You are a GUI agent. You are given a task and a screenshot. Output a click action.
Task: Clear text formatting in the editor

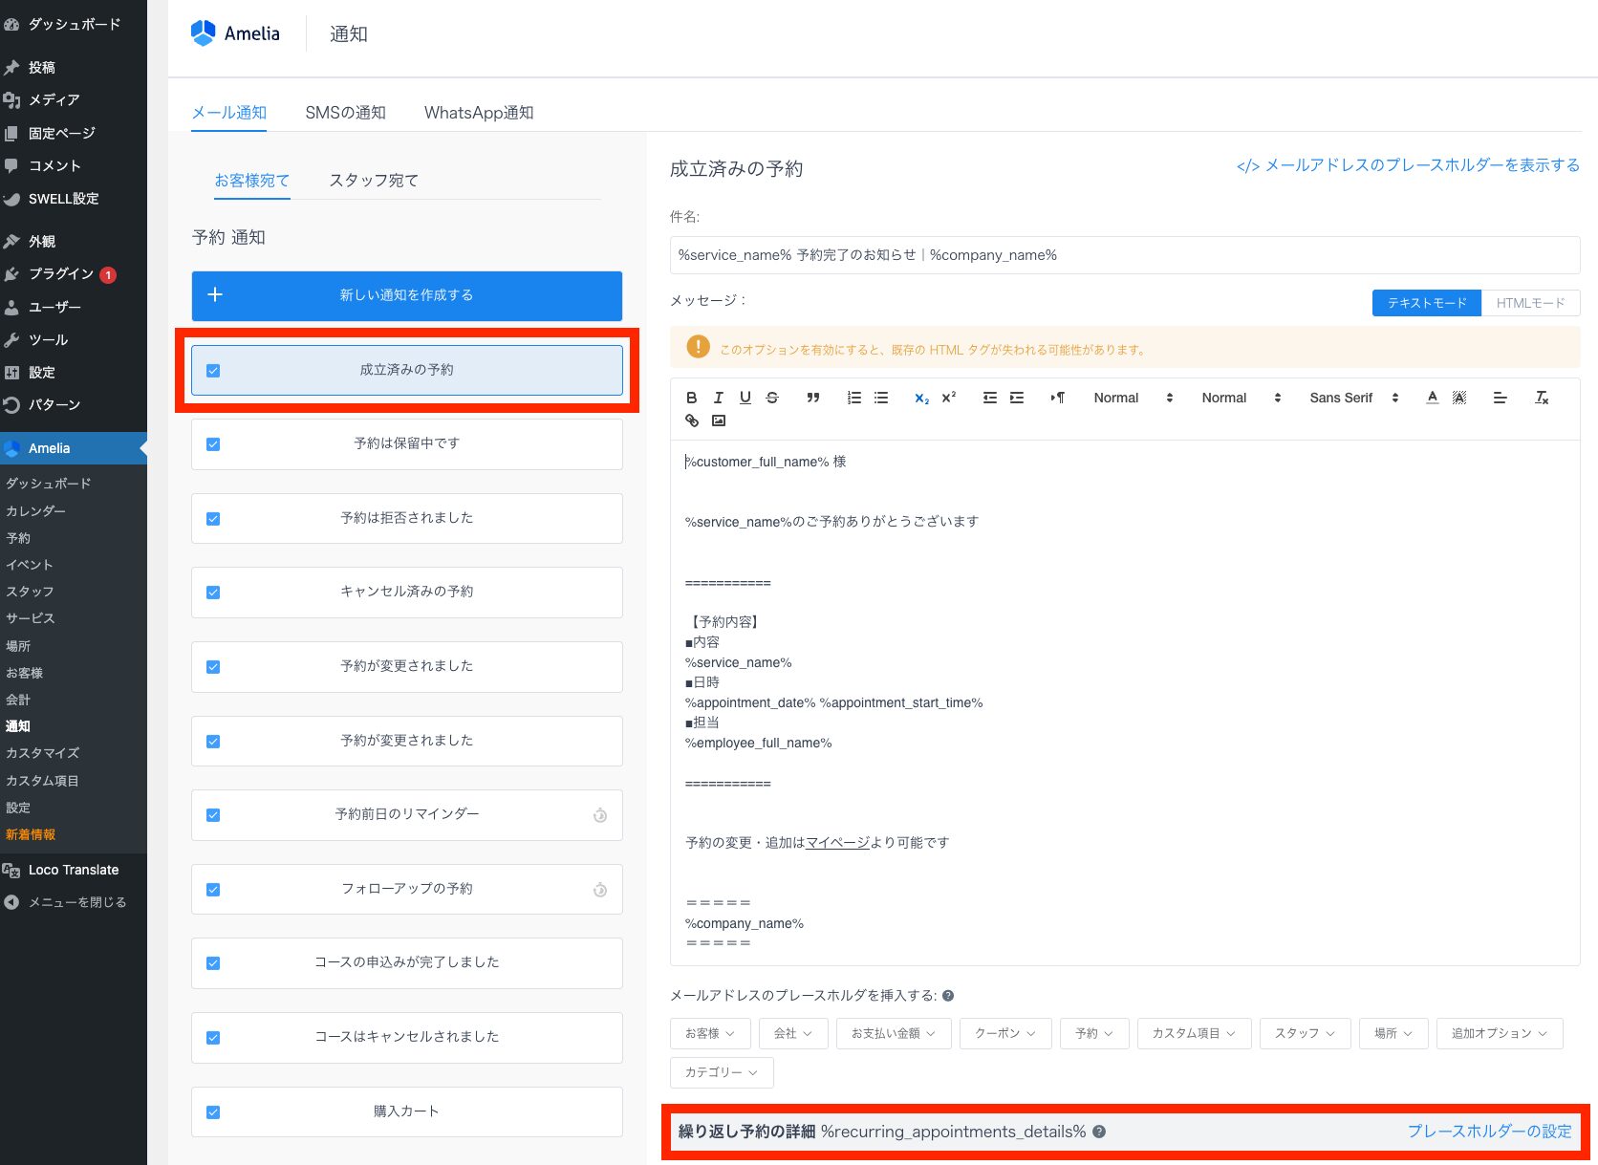tap(1542, 398)
